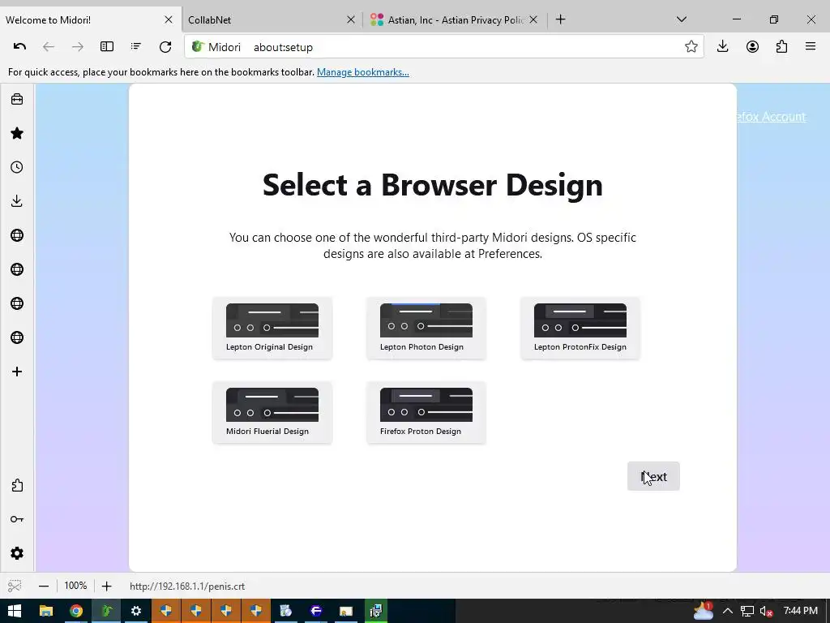
Task: Open the Firefox Account link
Action: click(x=772, y=117)
